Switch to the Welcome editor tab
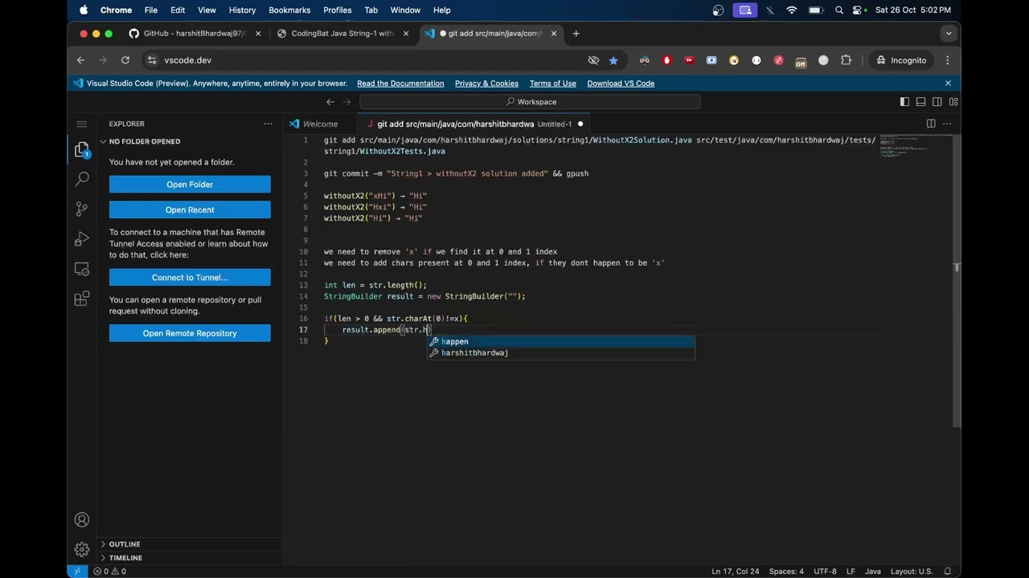1029x578 pixels. (319, 124)
